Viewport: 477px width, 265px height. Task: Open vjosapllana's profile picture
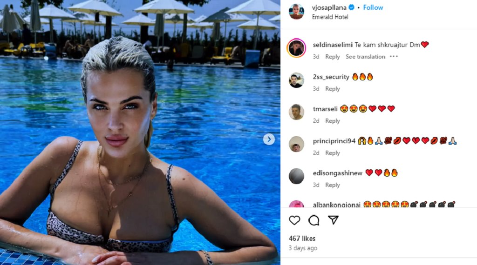point(296,12)
